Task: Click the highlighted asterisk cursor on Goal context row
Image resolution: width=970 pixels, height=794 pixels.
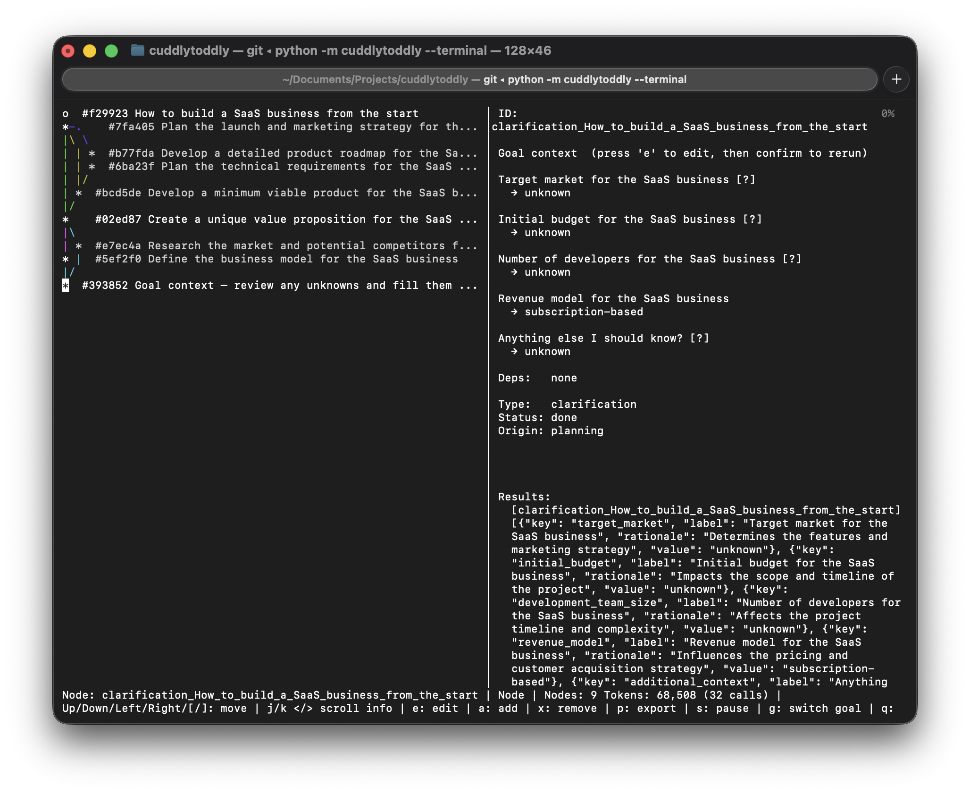Action: [x=66, y=285]
